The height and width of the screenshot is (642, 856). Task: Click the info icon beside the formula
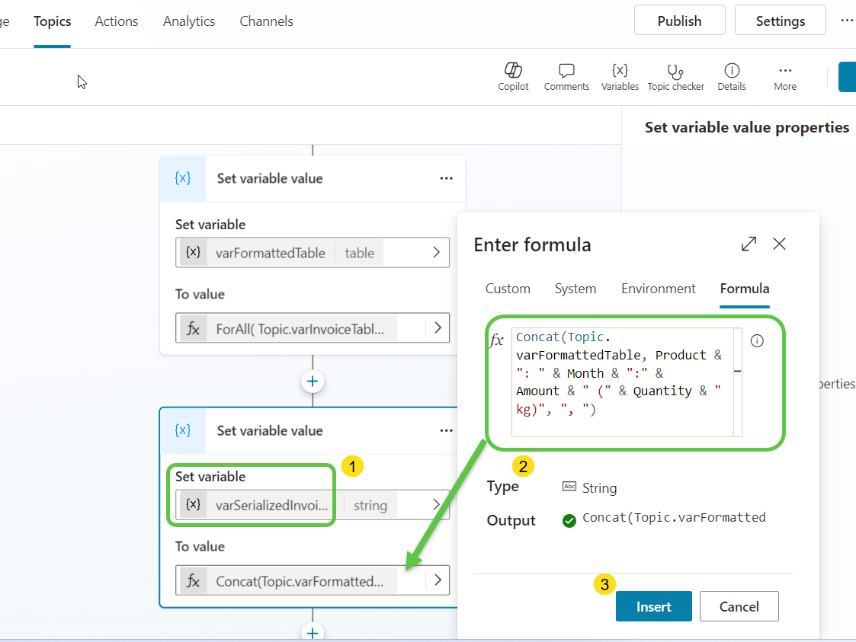click(x=757, y=340)
